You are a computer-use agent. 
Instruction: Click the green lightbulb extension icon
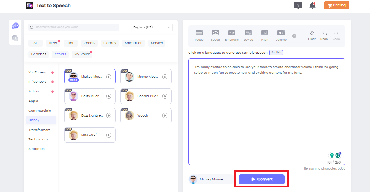(x=332, y=155)
